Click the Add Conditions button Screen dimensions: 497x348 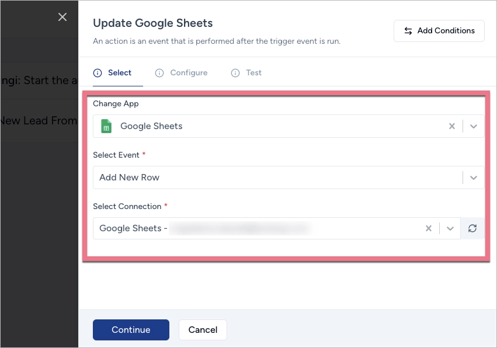[x=439, y=31]
